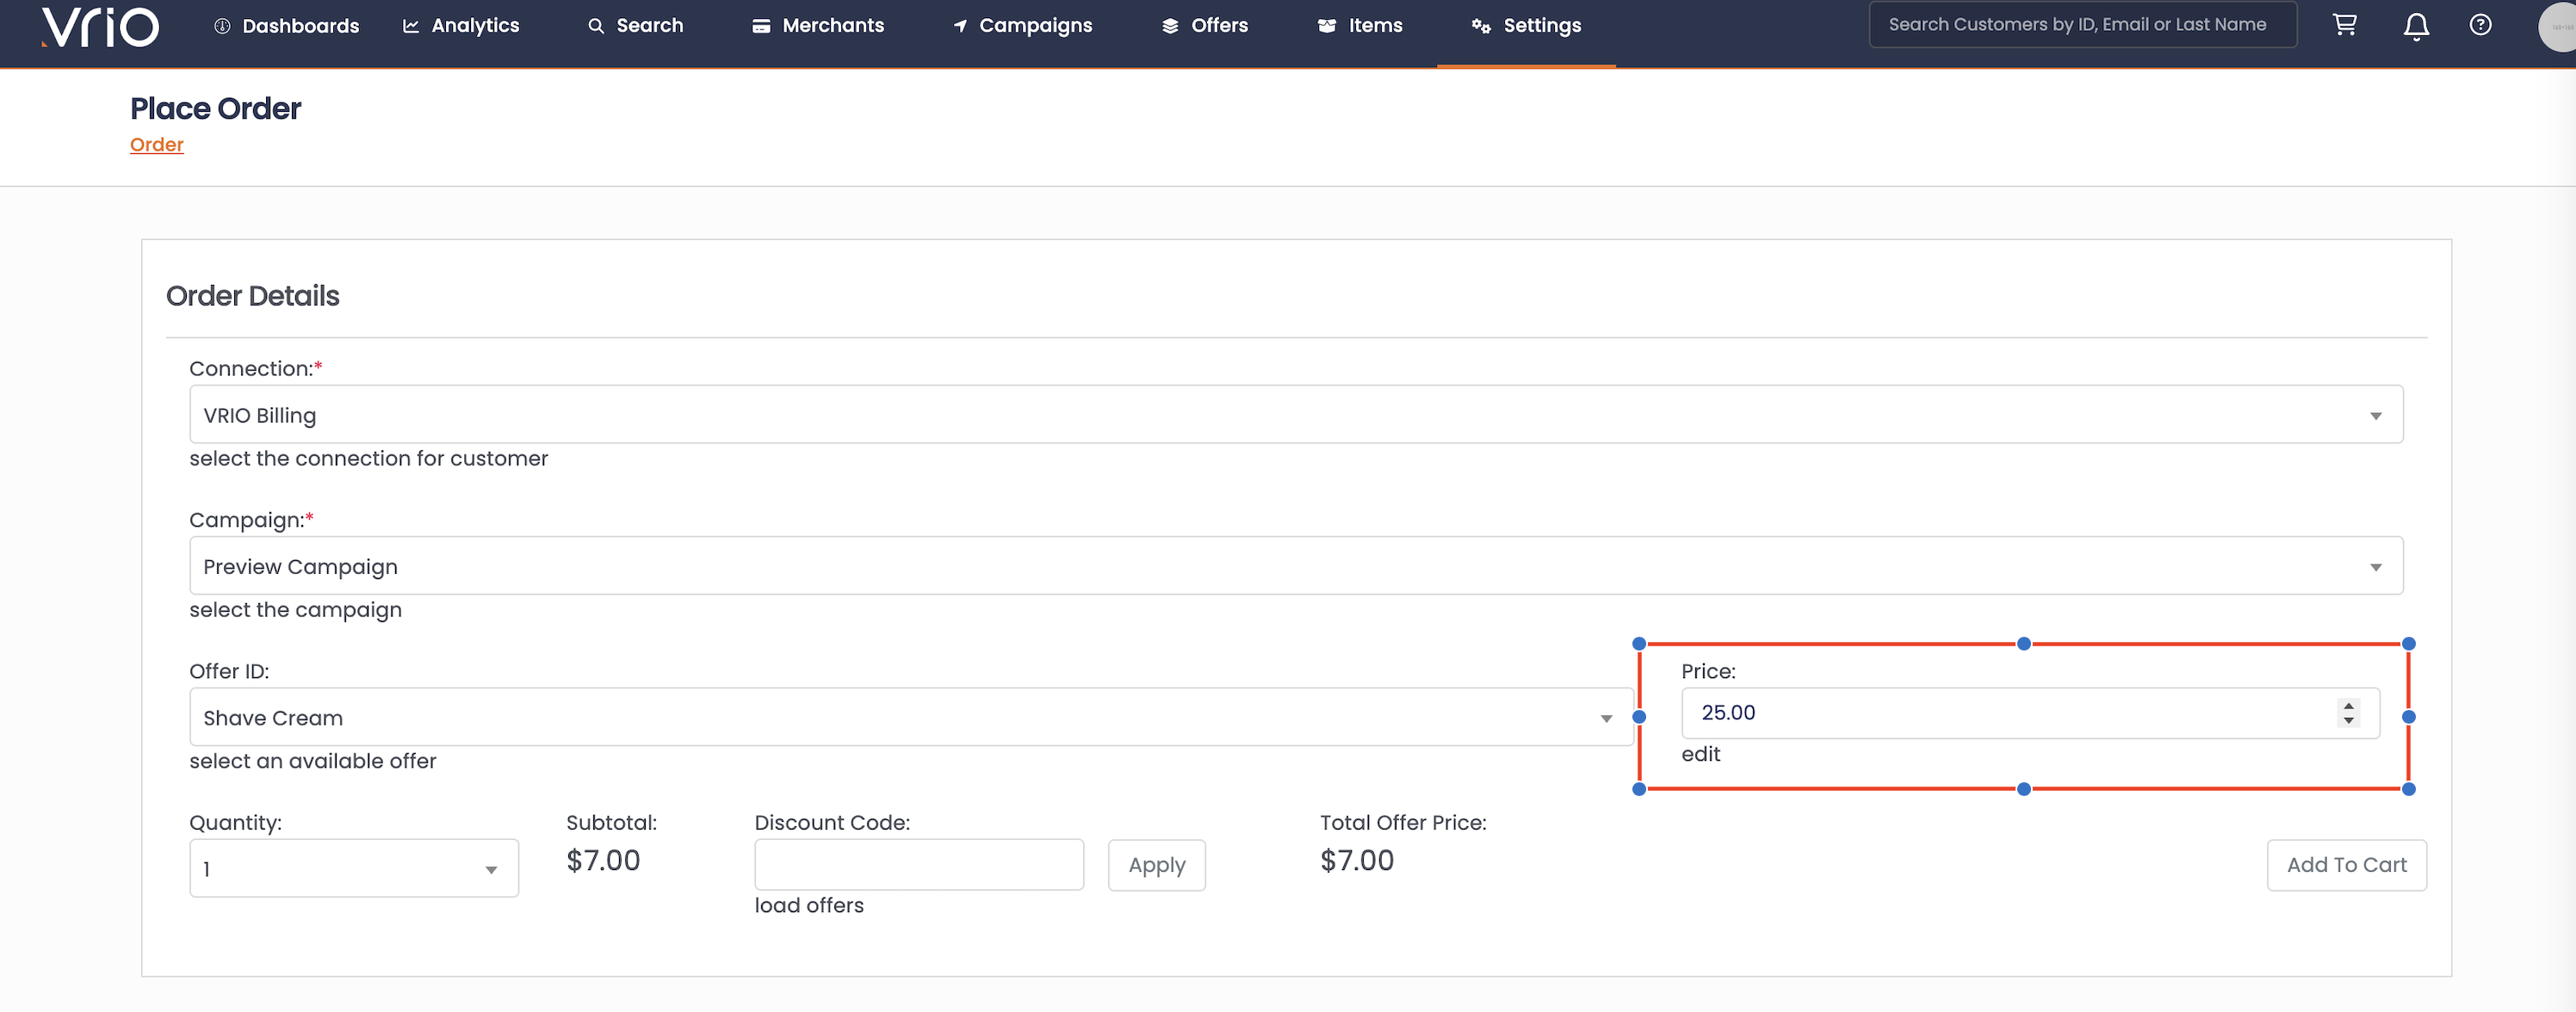This screenshot has height=1012, width=2576.
Task: Add the offer to cart
Action: 2346,865
